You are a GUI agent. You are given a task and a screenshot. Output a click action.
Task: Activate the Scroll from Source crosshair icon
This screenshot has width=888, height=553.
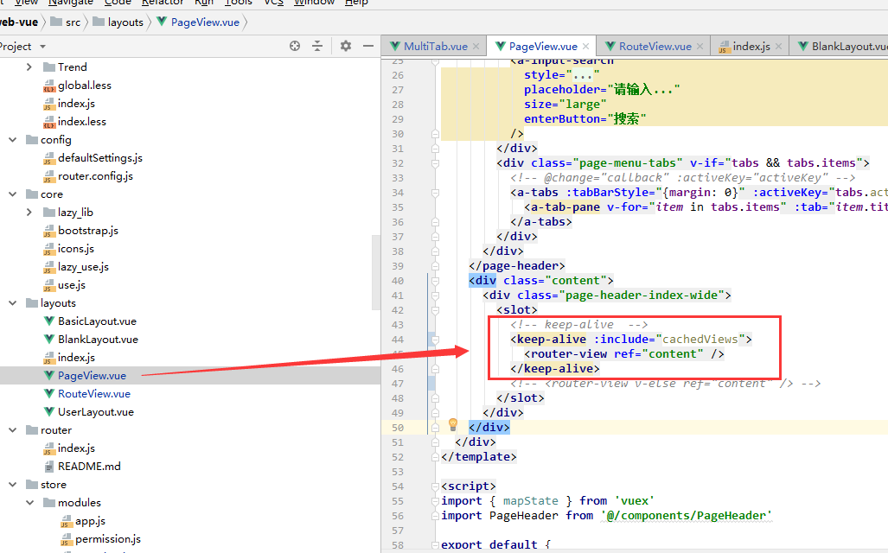pos(294,45)
